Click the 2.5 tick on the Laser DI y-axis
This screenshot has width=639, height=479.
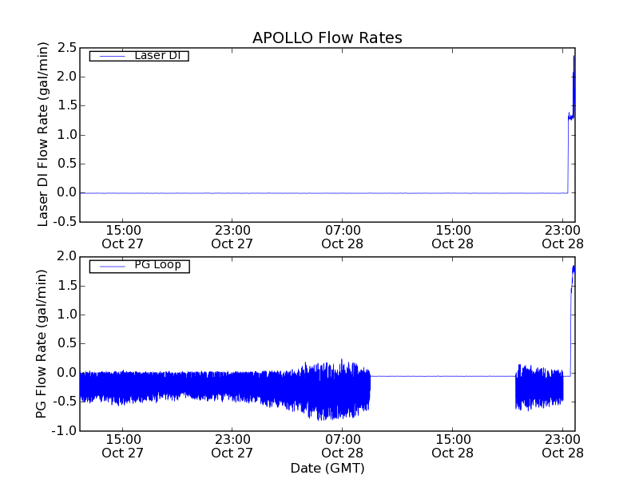coord(66,48)
